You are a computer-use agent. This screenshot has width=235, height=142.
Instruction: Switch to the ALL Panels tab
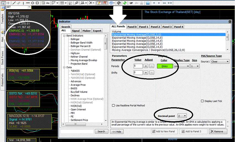pyautogui.click(x=118, y=27)
